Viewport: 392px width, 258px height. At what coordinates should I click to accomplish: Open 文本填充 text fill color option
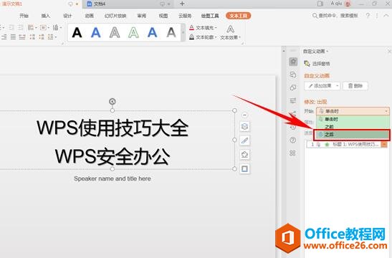pos(203,28)
